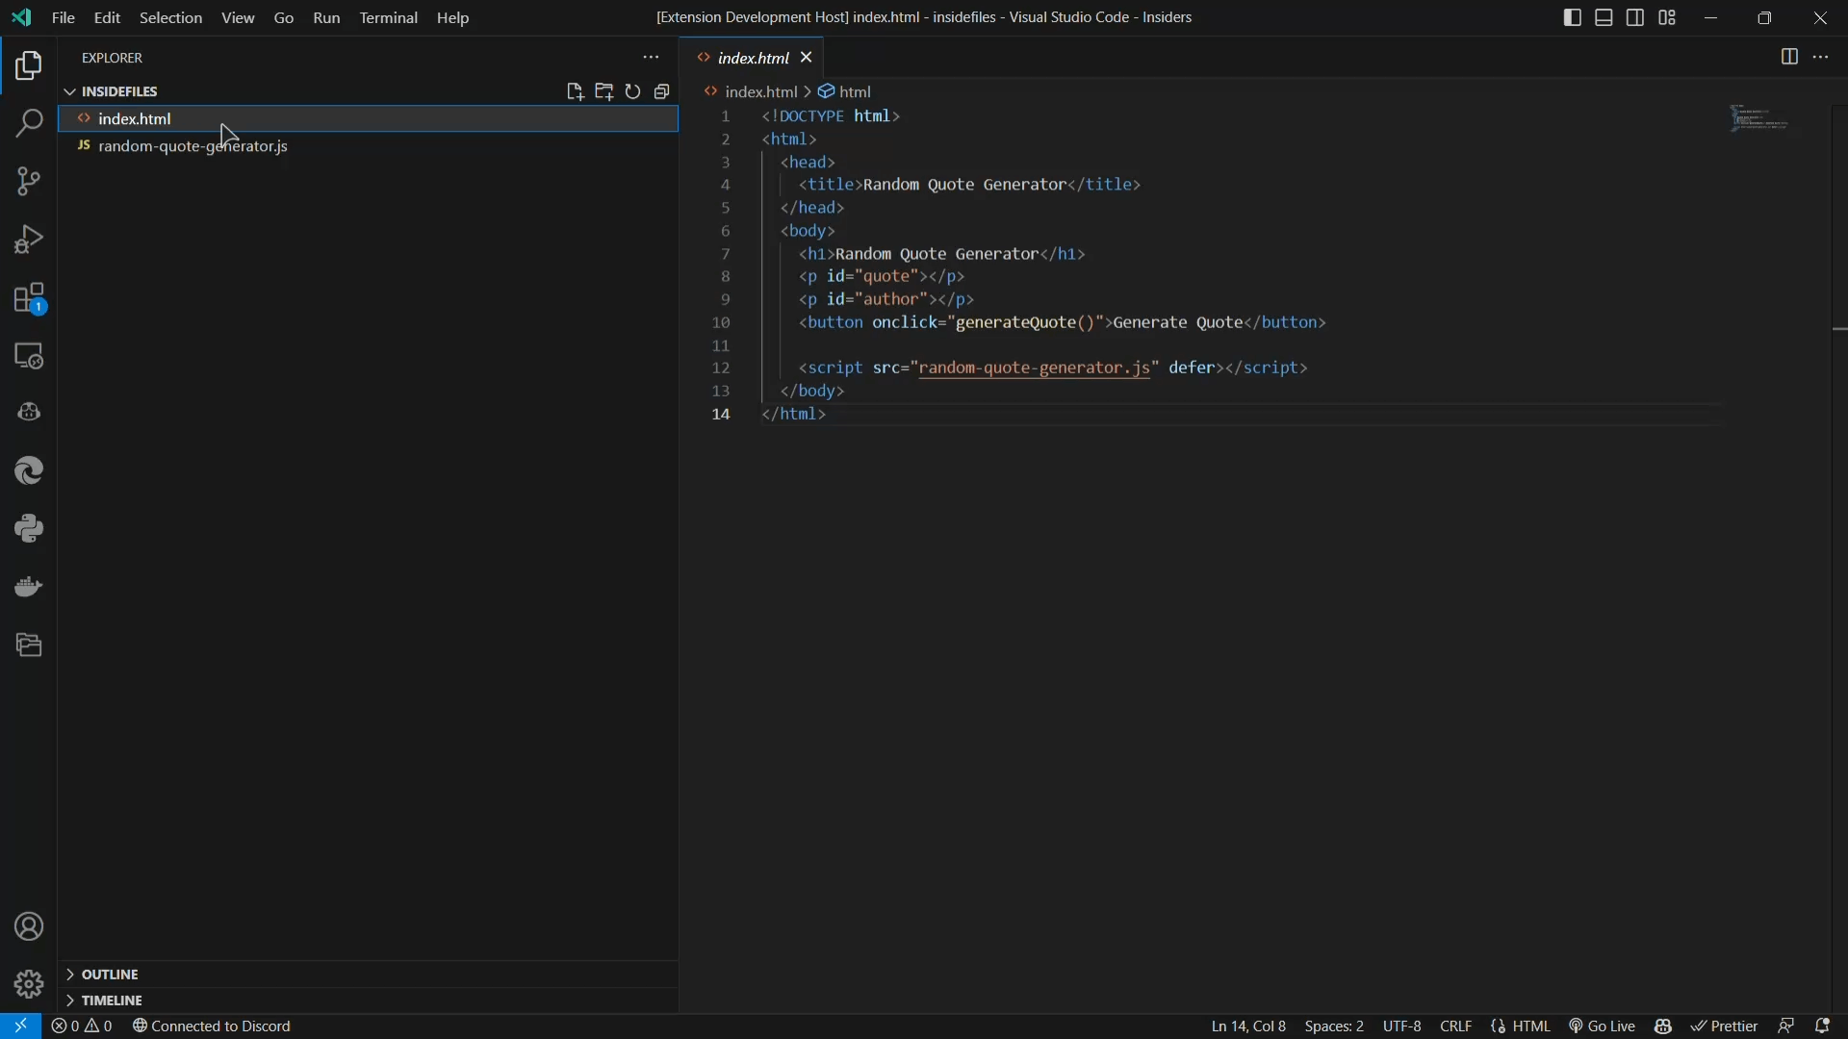1848x1039 pixels.
Task: Close the index.html tab
Action: point(808,59)
